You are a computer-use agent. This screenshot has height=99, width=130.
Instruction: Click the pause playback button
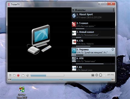tap(10, 75)
